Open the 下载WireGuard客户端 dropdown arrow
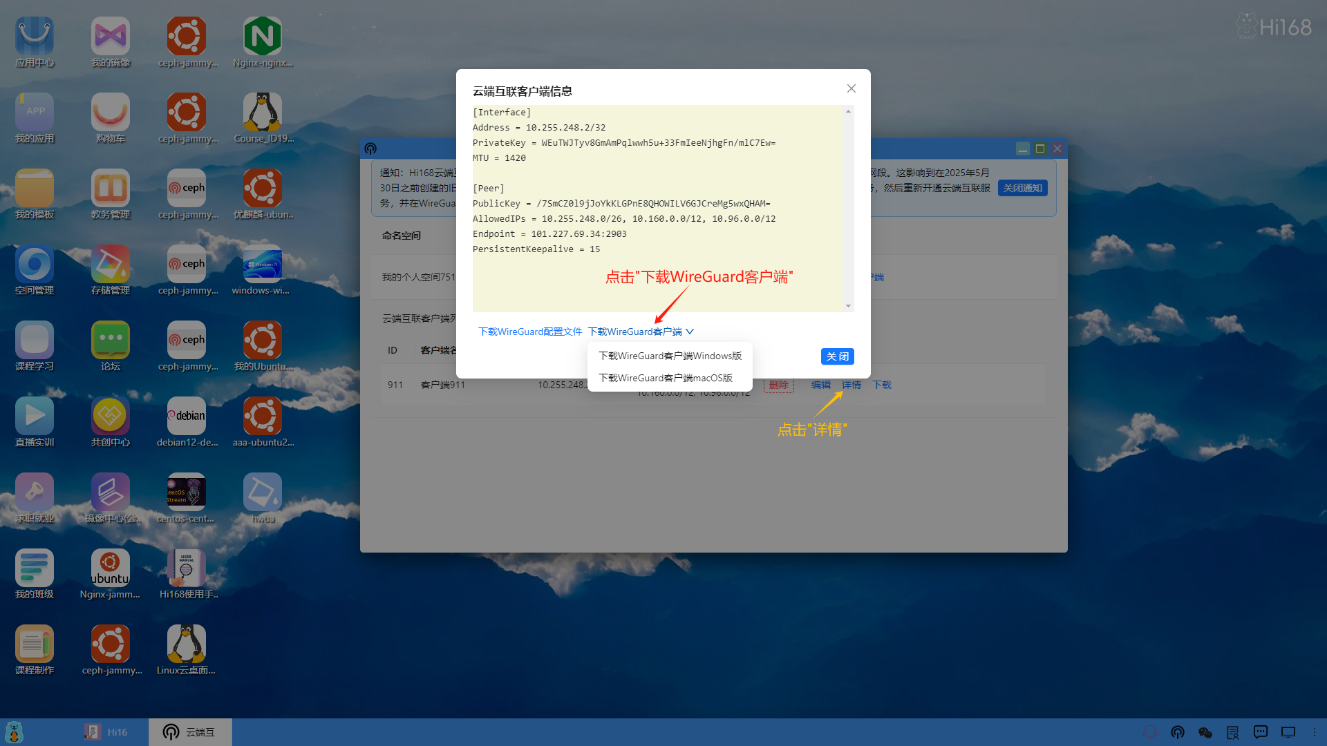Image resolution: width=1327 pixels, height=746 pixels. [690, 332]
